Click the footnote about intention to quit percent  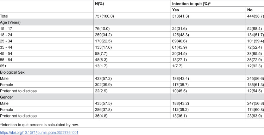point(39,125)
